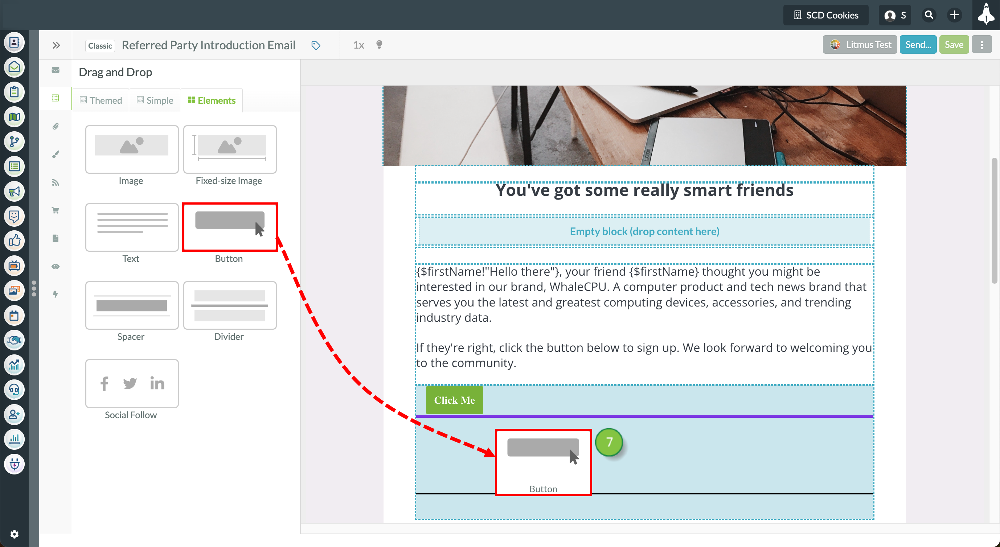Click the vertical scrollbar on right
Image resolution: width=1000 pixels, height=547 pixels.
[994, 220]
